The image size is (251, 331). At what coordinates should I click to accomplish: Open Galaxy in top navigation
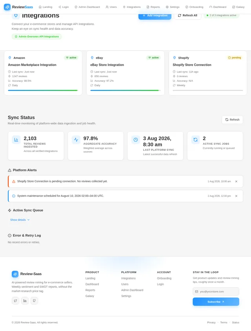[x=238, y=7]
